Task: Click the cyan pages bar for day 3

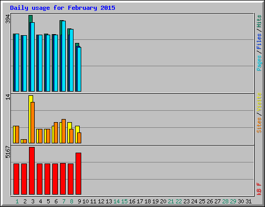Action: [33, 57]
